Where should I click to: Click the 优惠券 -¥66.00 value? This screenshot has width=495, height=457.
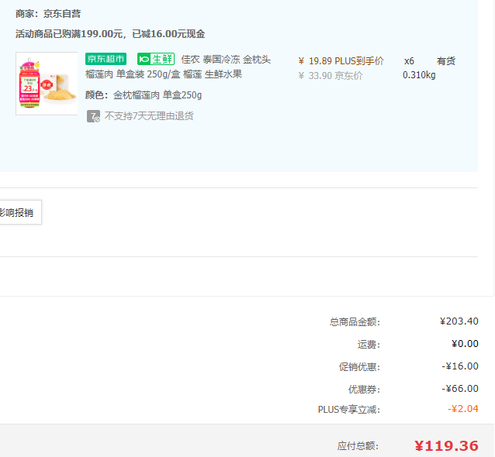pos(460,388)
